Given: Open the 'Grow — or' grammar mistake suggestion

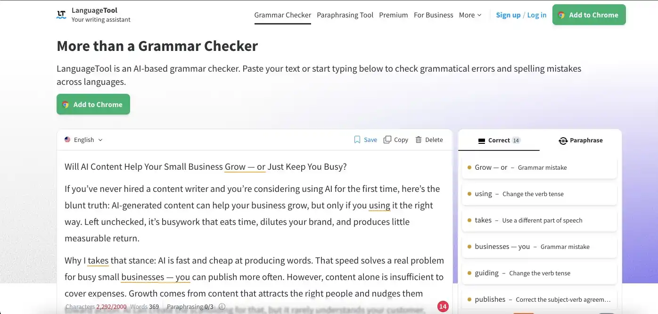Looking at the screenshot, I should (539, 167).
